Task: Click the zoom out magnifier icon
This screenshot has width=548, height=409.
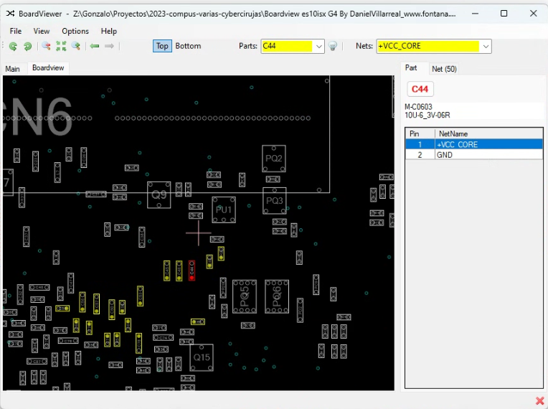Action: [46, 46]
